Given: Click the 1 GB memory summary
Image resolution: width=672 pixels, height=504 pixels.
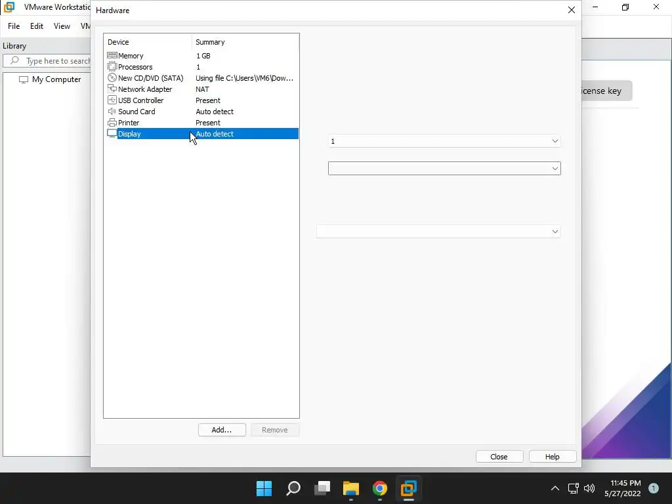Looking at the screenshot, I should (x=203, y=56).
